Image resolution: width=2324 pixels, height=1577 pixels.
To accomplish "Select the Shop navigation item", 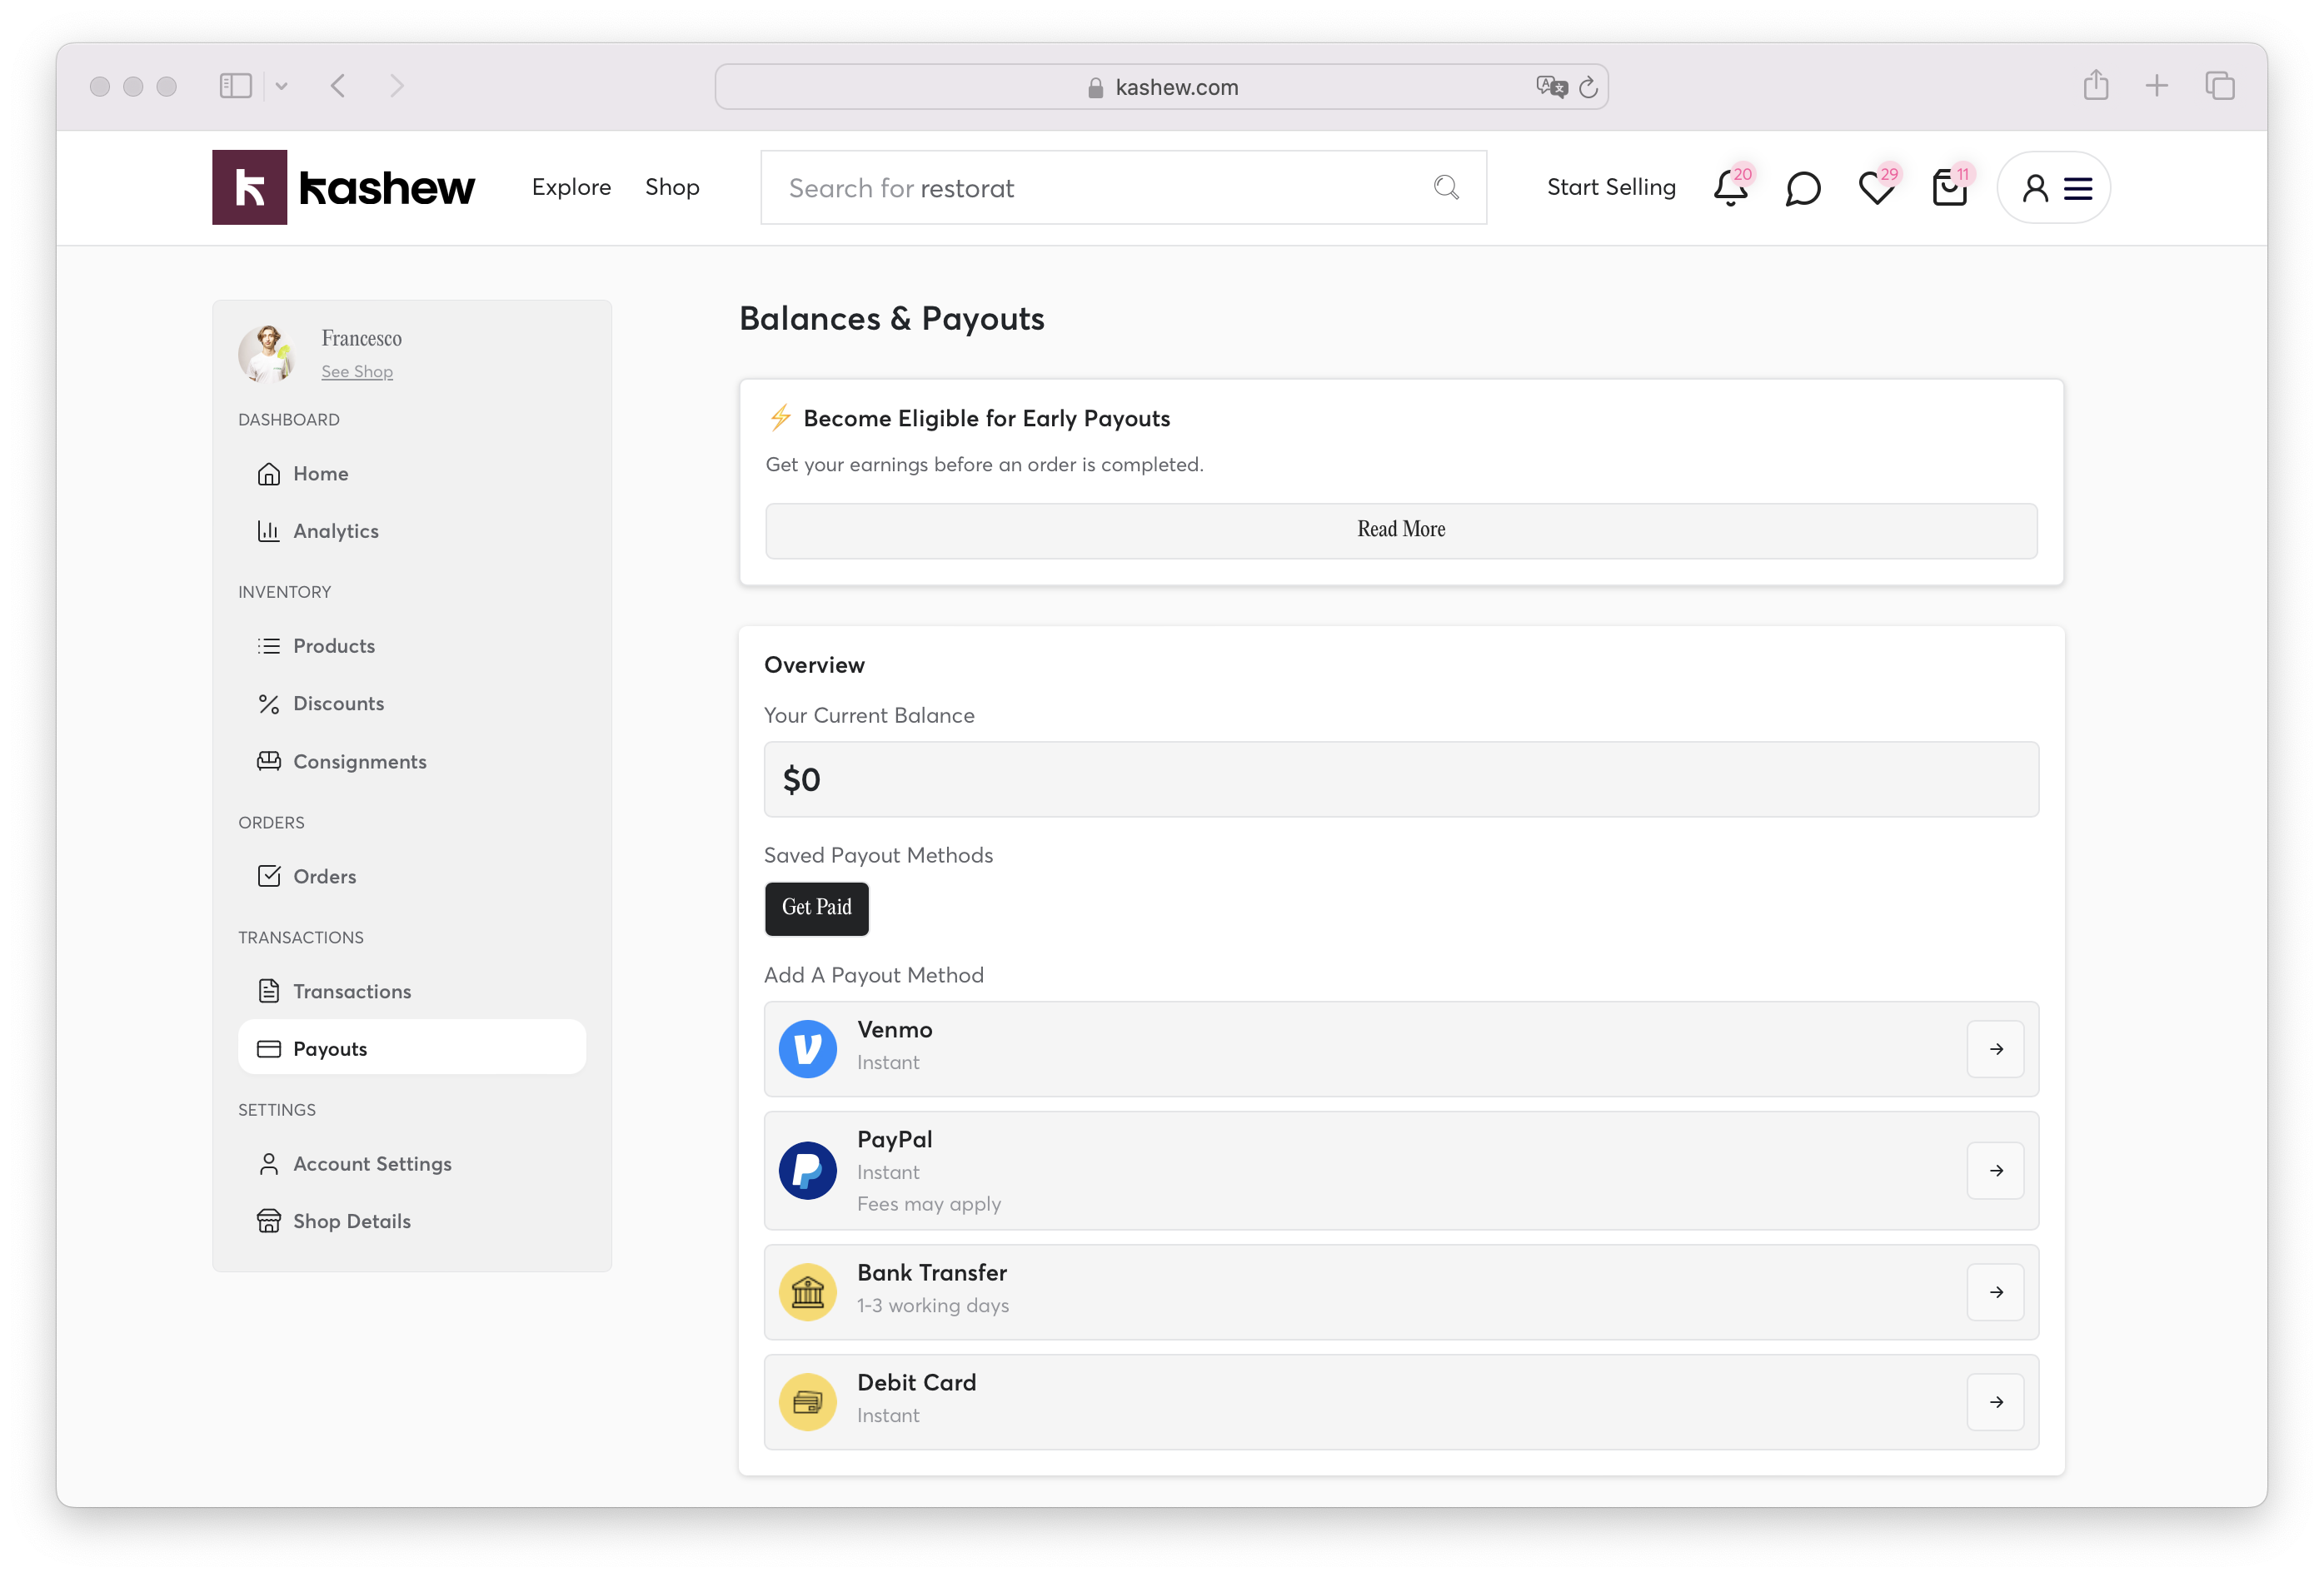I will (672, 187).
